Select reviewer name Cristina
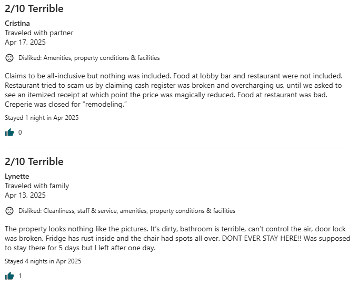This screenshot has width=359, height=286. point(17,23)
